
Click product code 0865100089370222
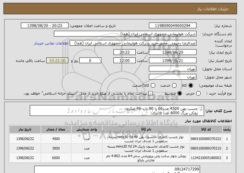pos(206,139)
